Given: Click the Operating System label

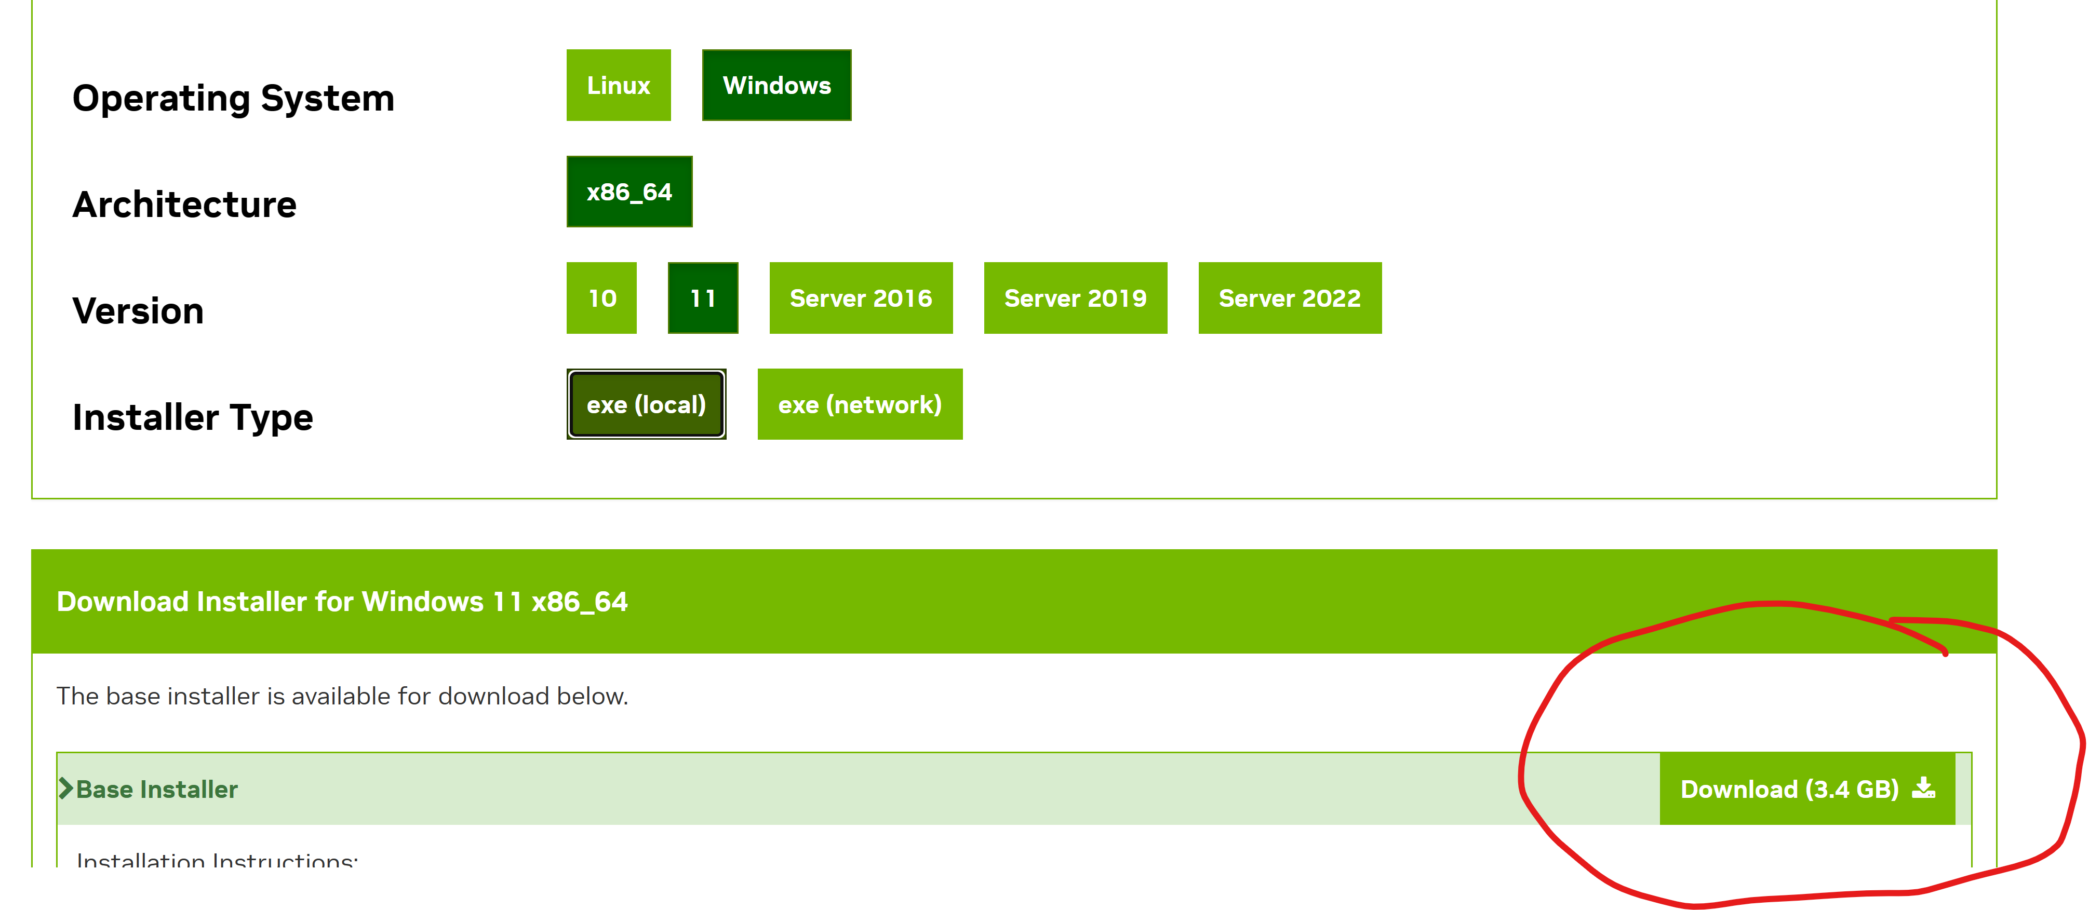Looking at the screenshot, I should pos(233,98).
